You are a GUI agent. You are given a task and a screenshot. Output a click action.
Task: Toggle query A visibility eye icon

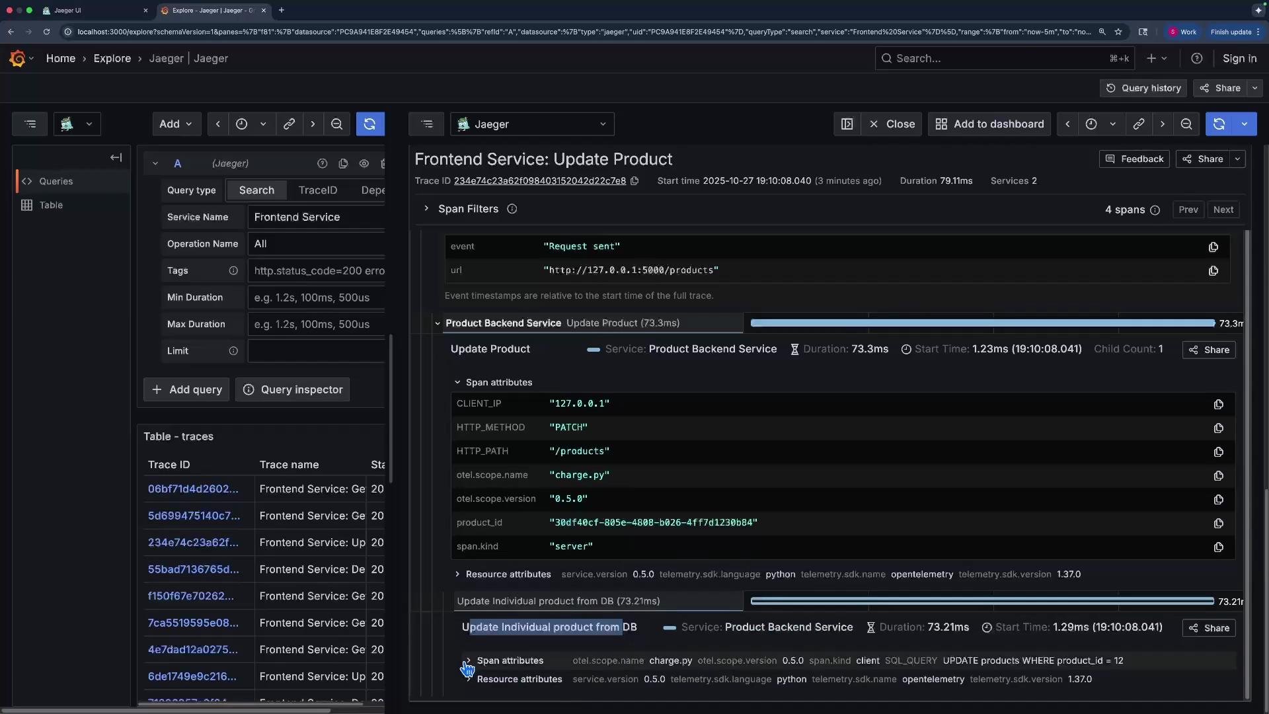[364, 163]
